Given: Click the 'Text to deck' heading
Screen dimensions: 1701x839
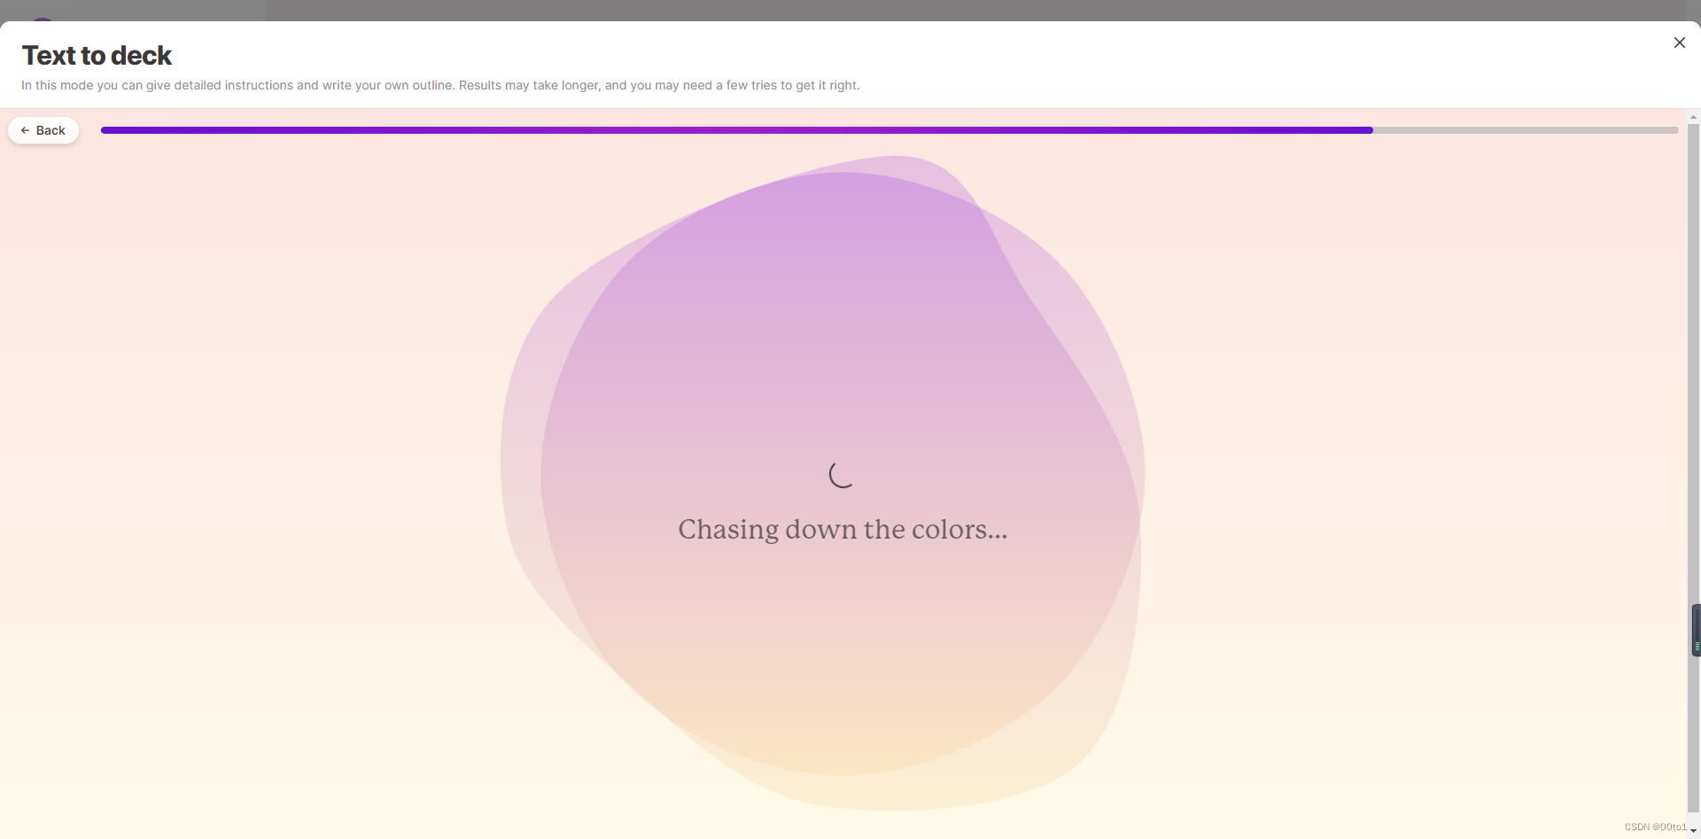Looking at the screenshot, I should [97, 56].
